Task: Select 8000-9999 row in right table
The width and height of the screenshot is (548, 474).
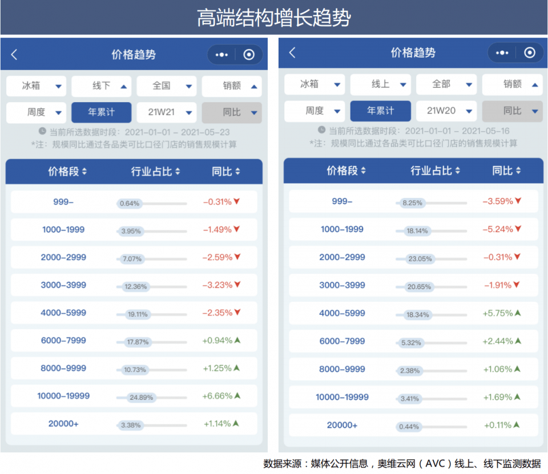Action: pyautogui.click(x=413, y=369)
